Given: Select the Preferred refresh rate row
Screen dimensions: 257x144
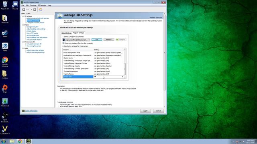Looking at the screenshot, I should click(94, 55).
